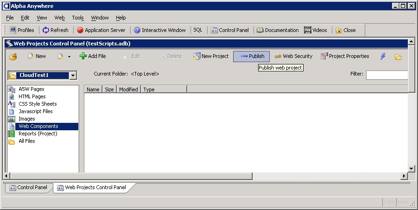Sort by the Modified column header
This screenshot has height=210, width=418.
128,89
